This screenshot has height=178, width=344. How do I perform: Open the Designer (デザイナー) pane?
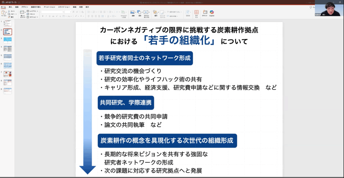tap(204, 12)
